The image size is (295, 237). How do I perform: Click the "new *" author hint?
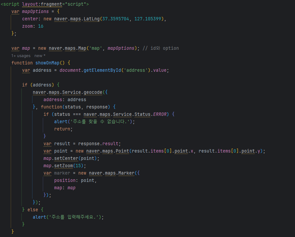click(x=40, y=56)
